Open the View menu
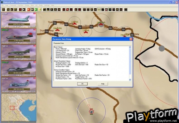179x123 pixels. coord(32,5)
